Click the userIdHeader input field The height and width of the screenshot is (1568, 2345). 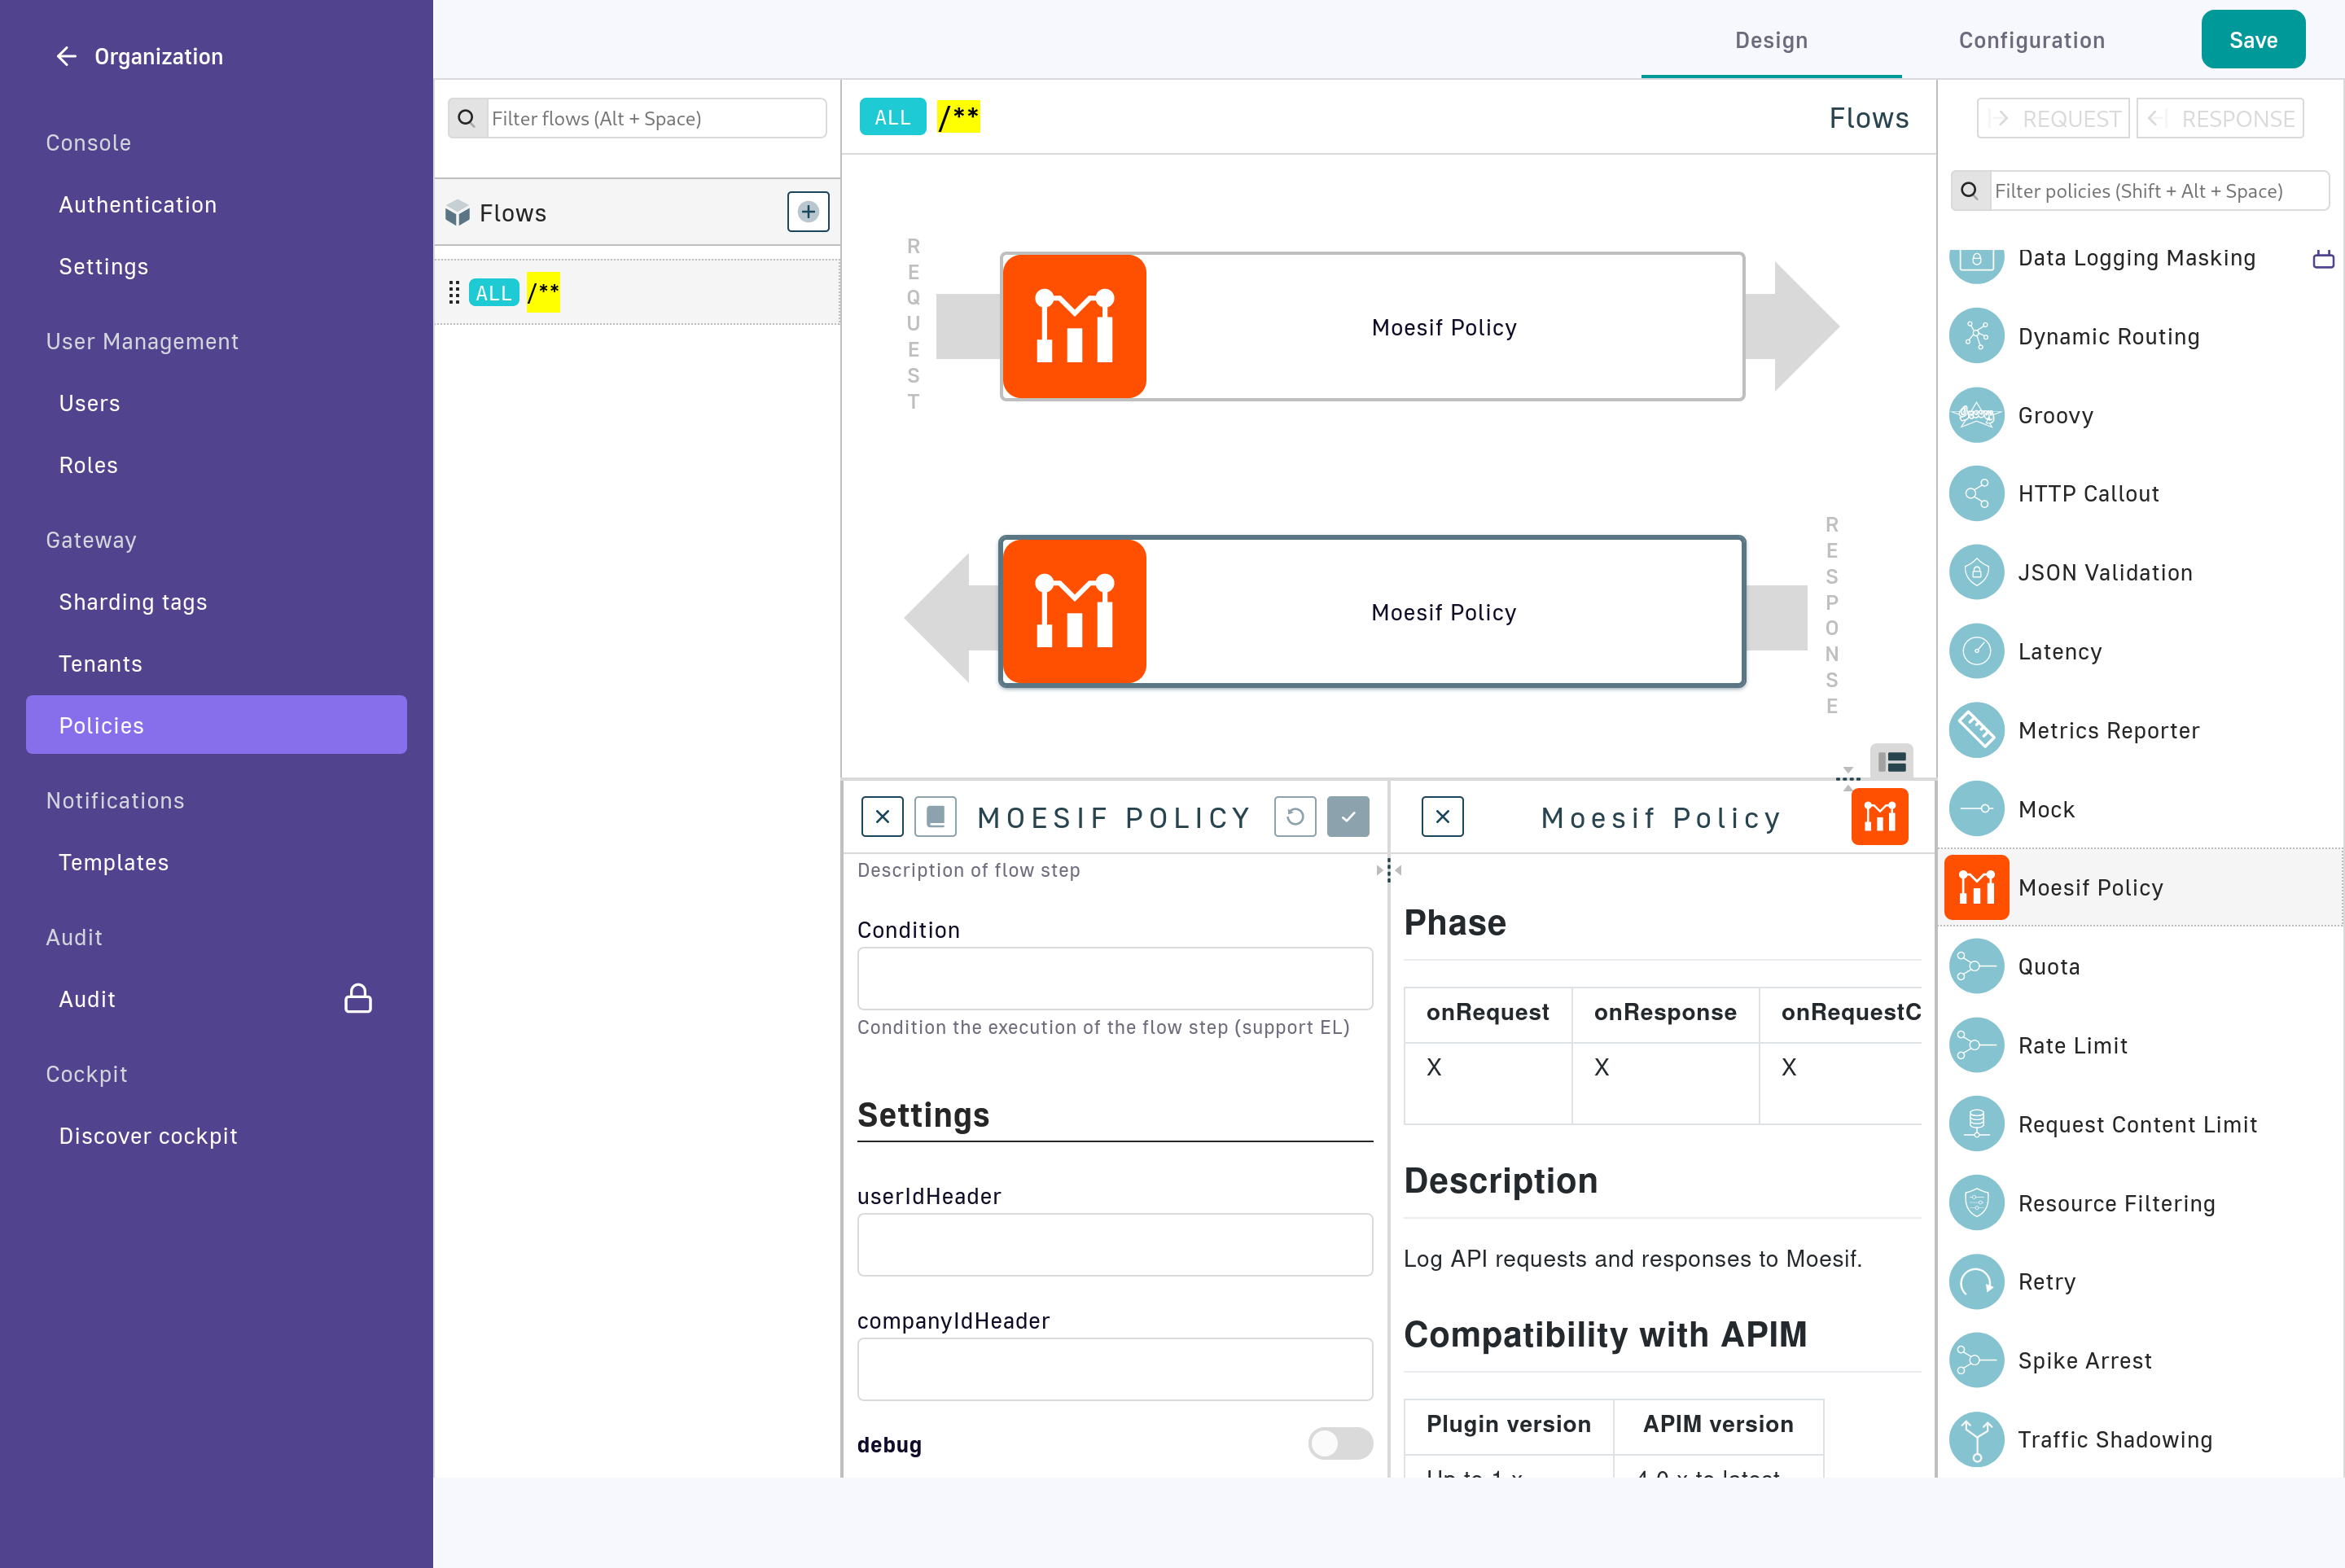[1115, 1244]
